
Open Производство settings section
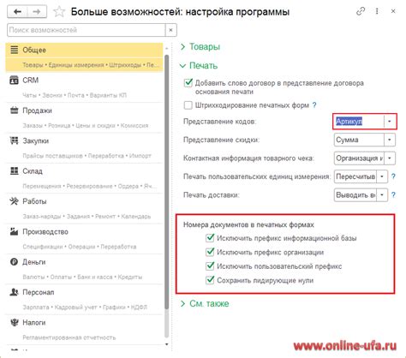point(84,239)
